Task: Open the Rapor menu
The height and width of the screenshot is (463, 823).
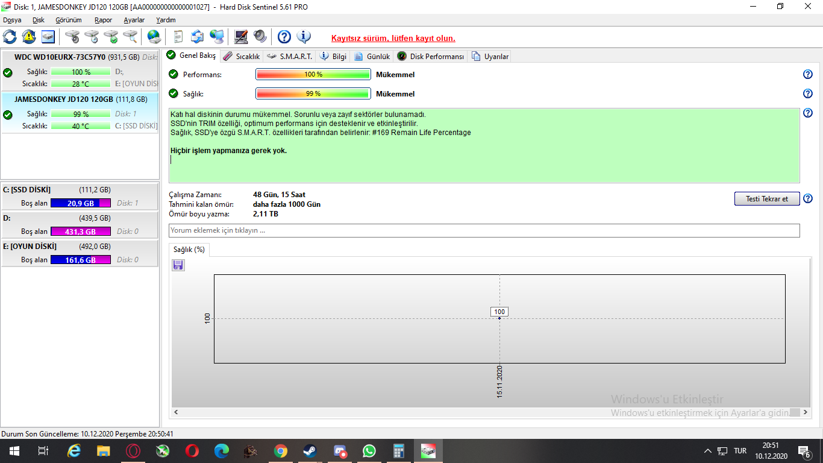Action: point(103,20)
